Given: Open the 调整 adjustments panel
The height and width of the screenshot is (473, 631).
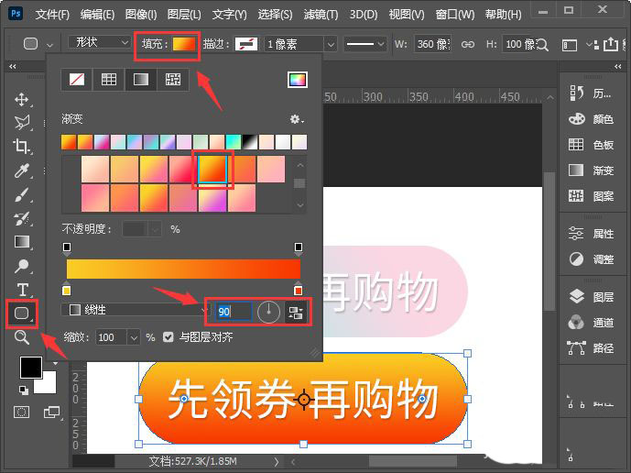Looking at the screenshot, I should 591,259.
